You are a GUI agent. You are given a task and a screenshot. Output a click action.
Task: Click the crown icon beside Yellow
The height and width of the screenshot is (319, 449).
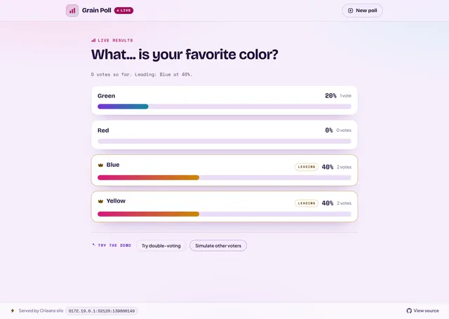point(100,201)
